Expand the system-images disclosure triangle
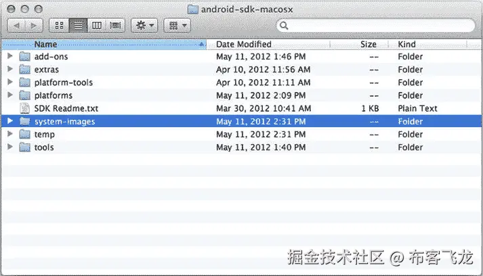483x276 pixels. coord(10,121)
